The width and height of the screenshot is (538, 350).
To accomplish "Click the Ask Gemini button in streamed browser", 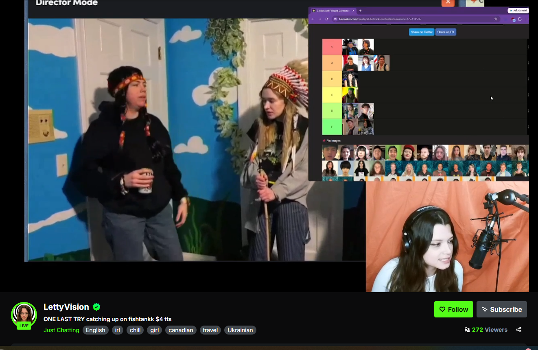I will pos(518,11).
